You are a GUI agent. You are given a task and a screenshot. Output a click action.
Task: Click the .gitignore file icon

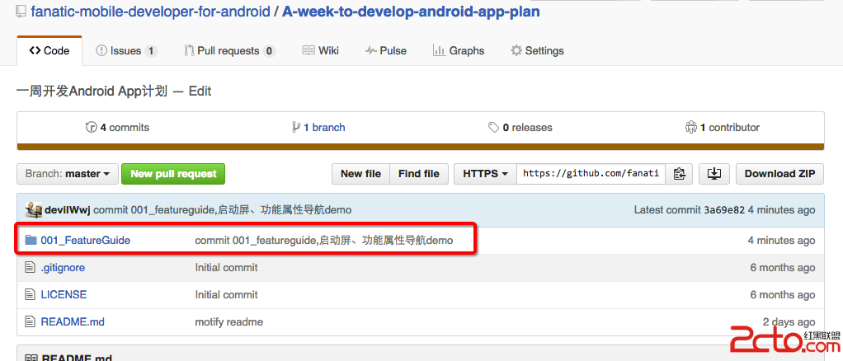[30, 267]
